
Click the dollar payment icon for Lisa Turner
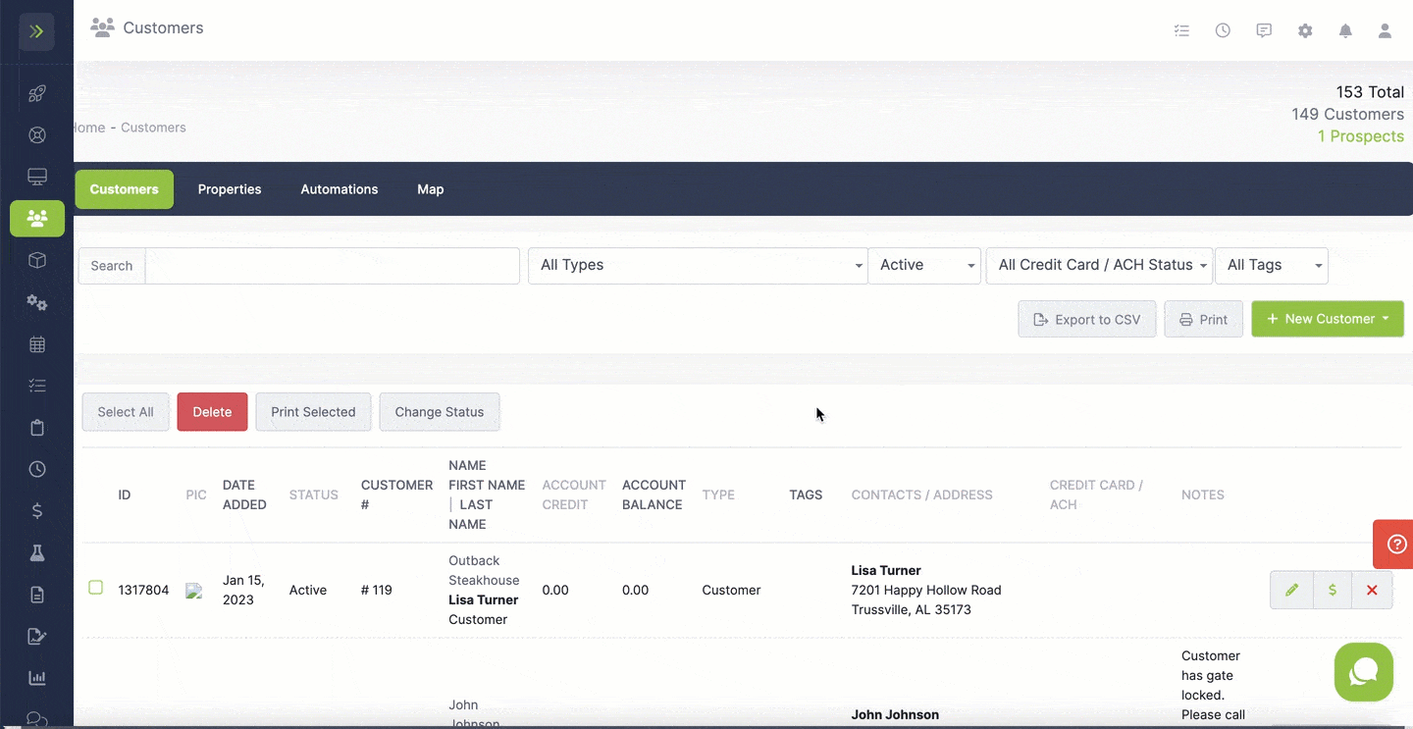tap(1332, 590)
